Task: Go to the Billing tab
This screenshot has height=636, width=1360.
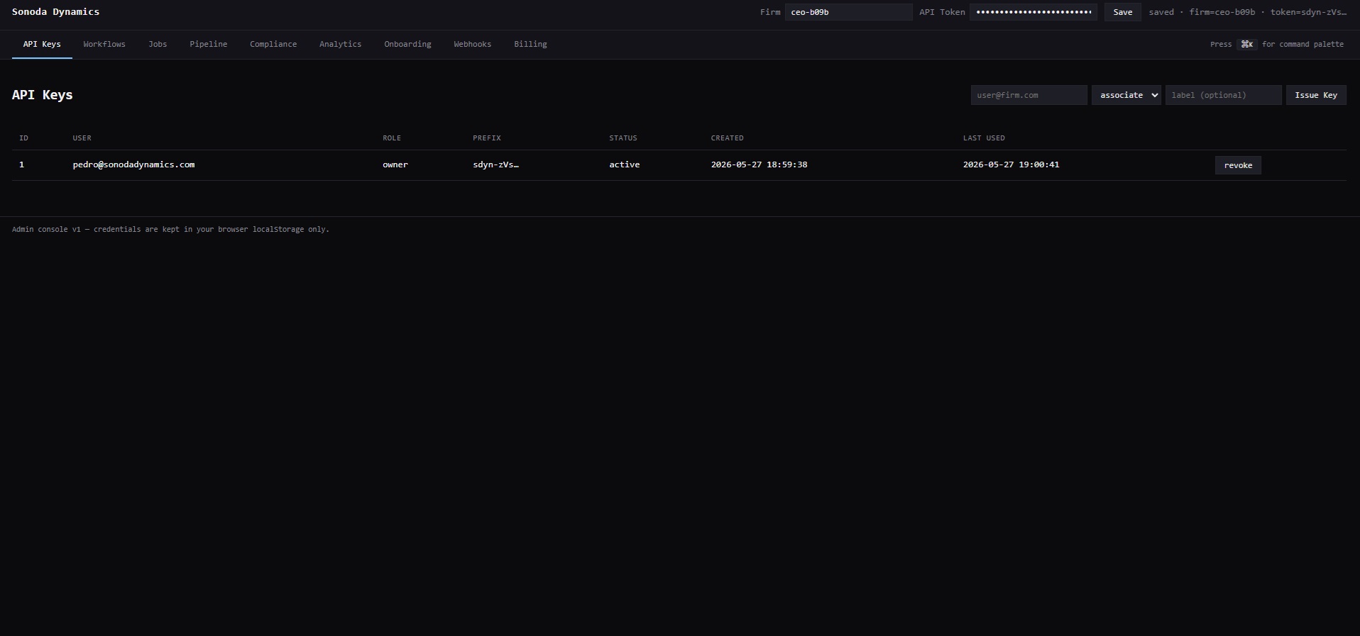Action: click(531, 44)
